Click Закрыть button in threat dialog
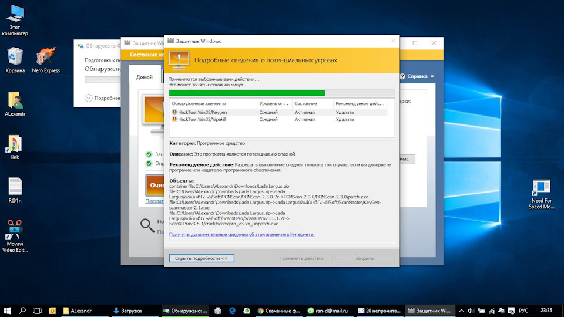The width and height of the screenshot is (564, 317). [364, 258]
